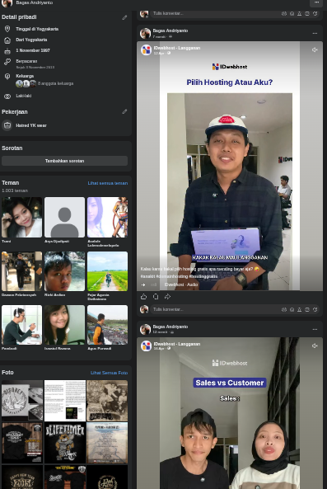Add a sticker in comment box below Pilih Hosting video
The height and width of the screenshot is (489, 327).
pyautogui.click(x=315, y=310)
